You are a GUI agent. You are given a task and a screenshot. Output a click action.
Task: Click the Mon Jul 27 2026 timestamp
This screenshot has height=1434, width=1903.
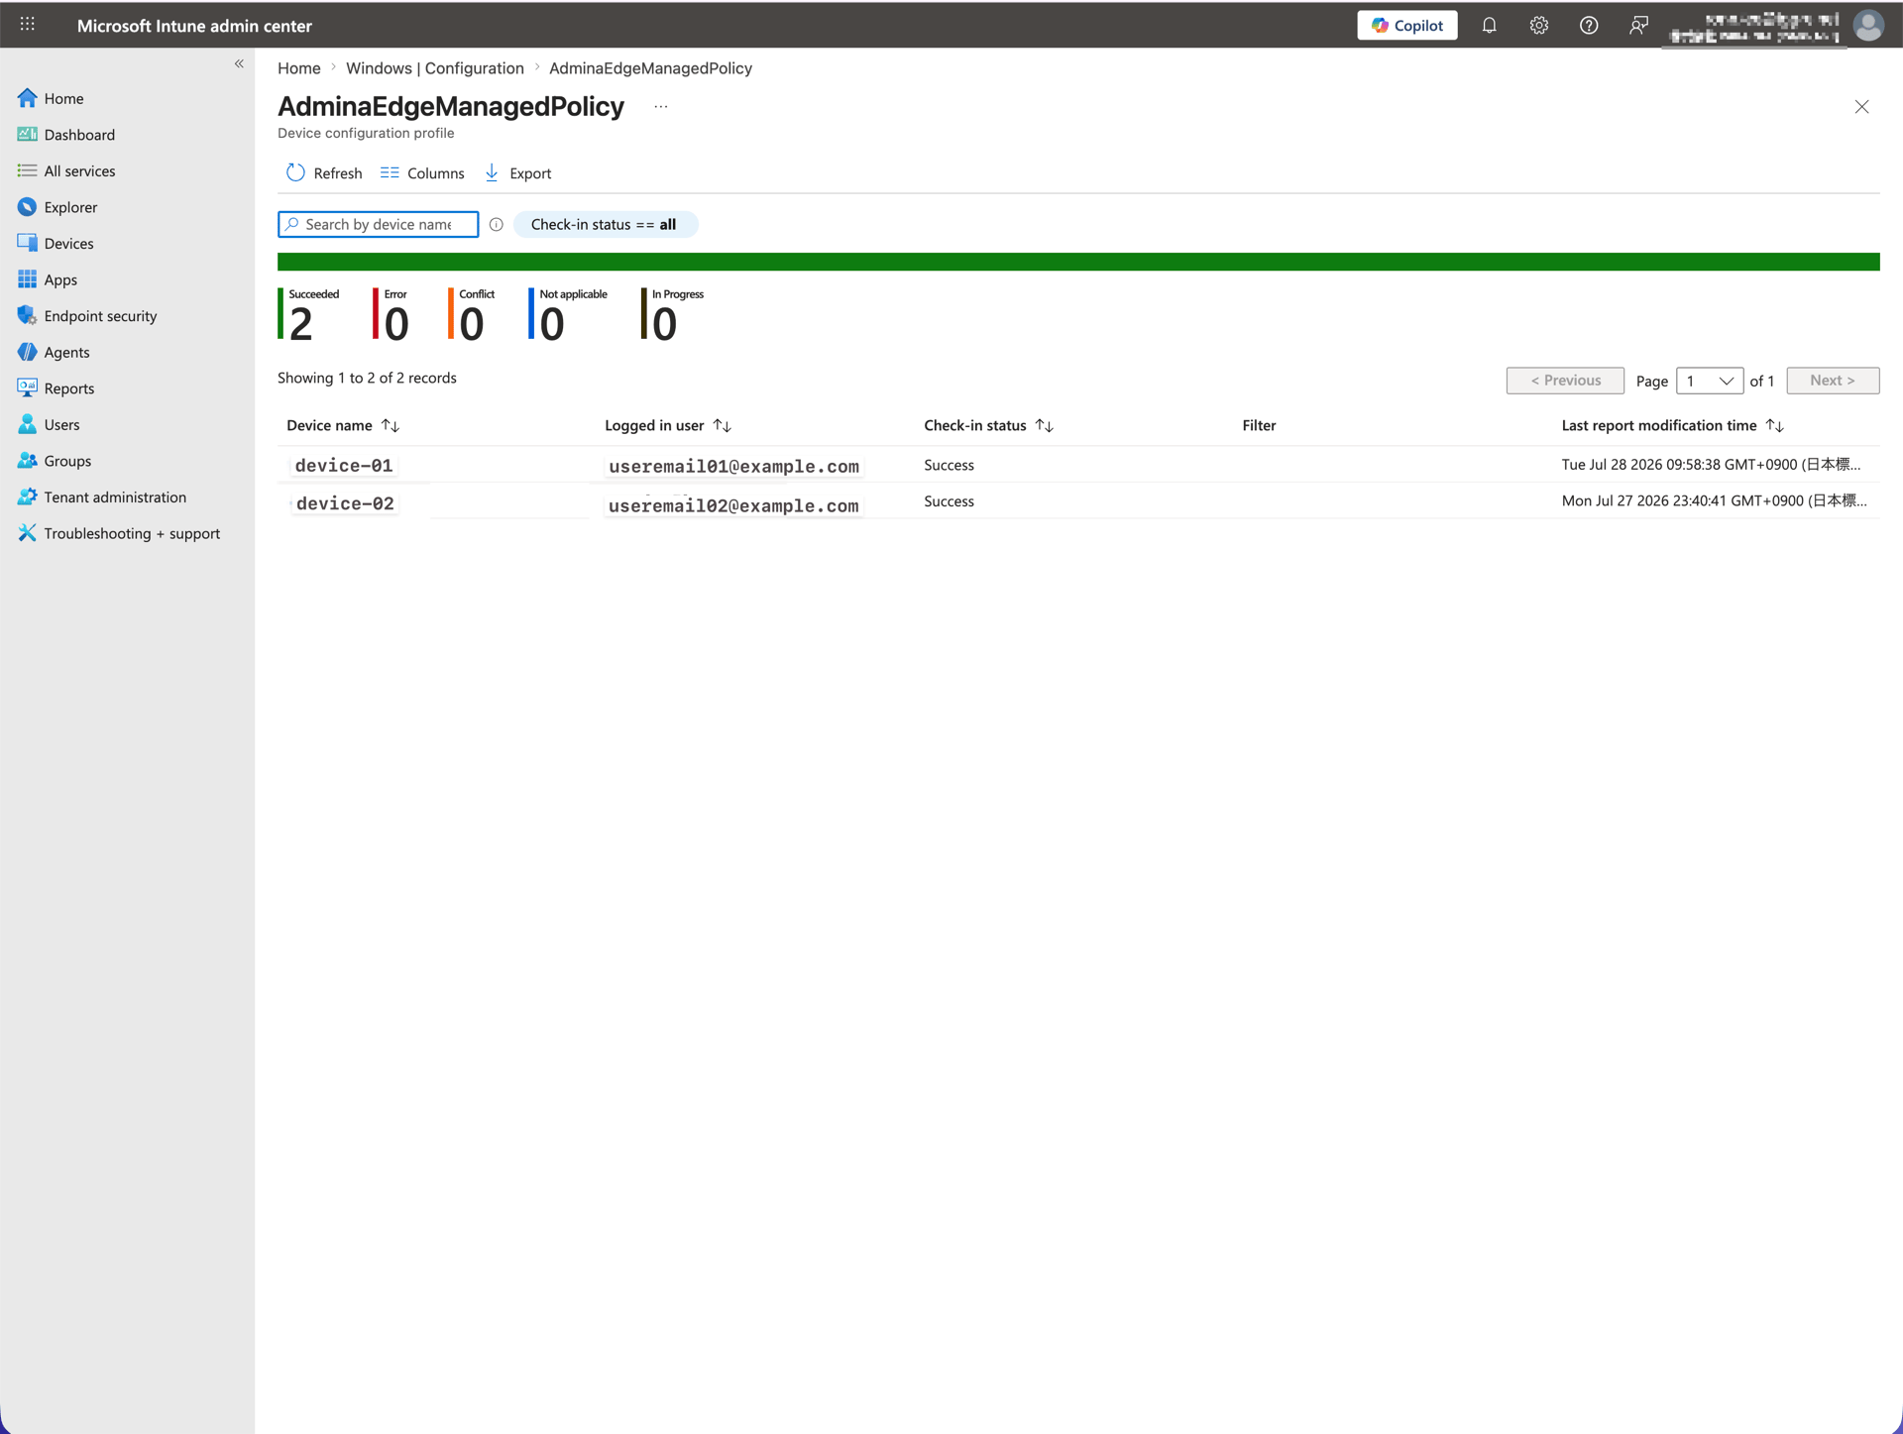pyautogui.click(x=1715, y=501)
